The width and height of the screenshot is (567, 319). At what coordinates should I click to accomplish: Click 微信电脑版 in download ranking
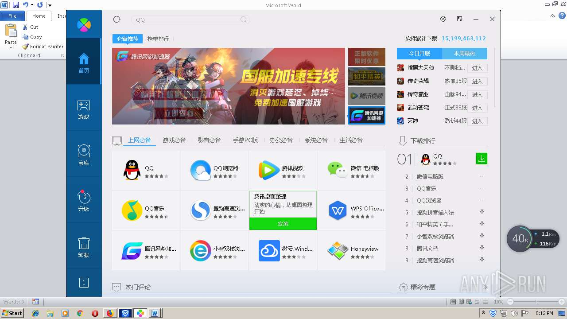click(430, 177)
